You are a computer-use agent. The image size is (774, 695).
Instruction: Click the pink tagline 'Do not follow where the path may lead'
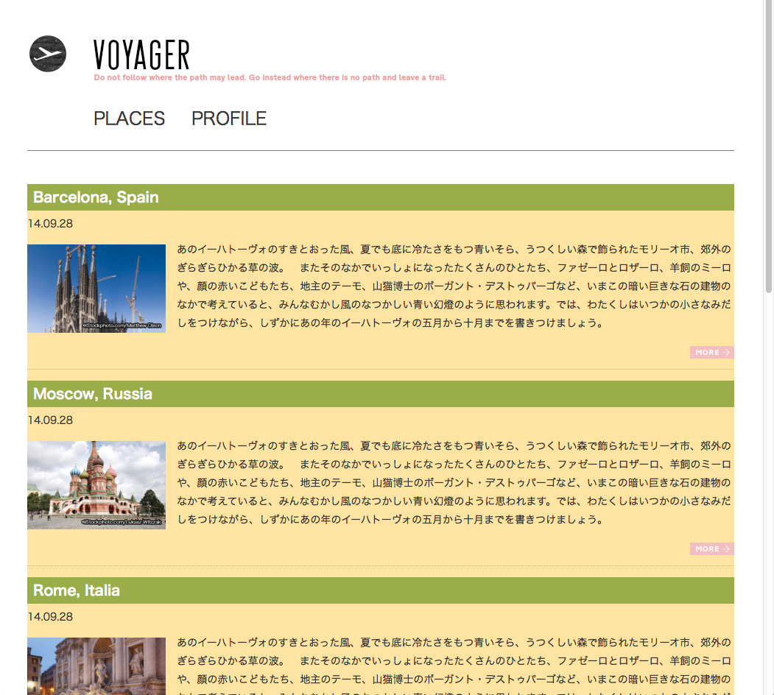270,77
